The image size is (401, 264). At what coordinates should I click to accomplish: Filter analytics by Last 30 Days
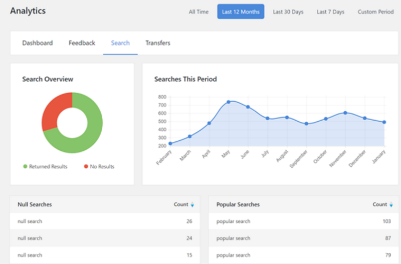288,12
